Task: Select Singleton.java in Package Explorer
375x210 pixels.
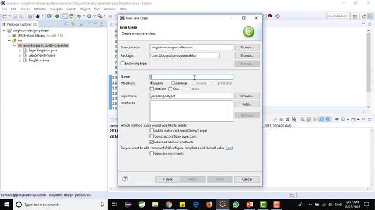Action: coord(39,60)
